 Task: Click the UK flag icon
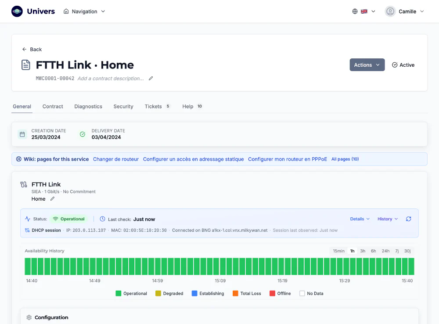pyautogui.click(x=364, y=11)
